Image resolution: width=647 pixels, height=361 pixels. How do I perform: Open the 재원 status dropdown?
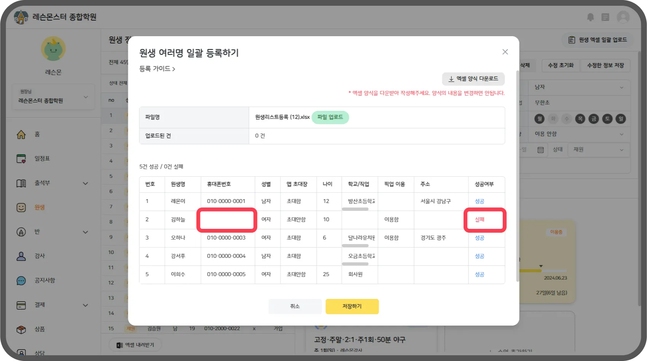point(599,150)
